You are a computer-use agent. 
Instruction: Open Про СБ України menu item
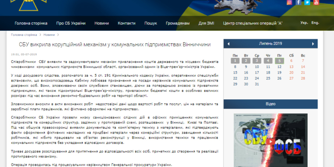[x=71, y=23]
